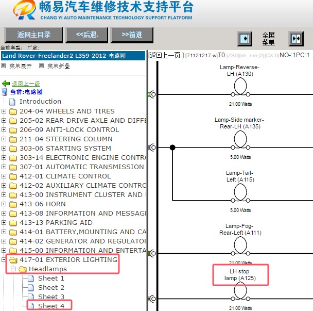Viewport: 313px width, 311px height.
Task: Select 414-01 BATTERY, MOUNTING item
Action: click(x=83, y=232)
